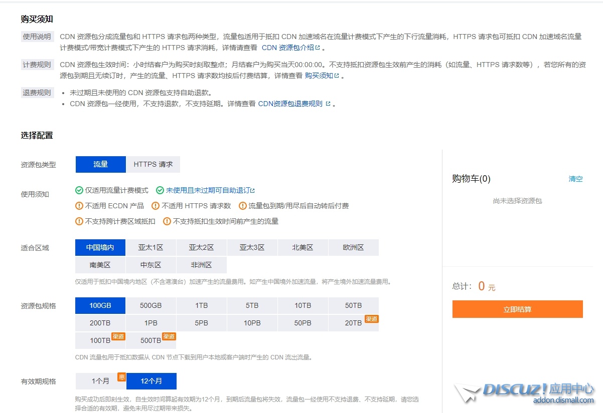
Task: Clear the cart with 清空
Action: 575,179
